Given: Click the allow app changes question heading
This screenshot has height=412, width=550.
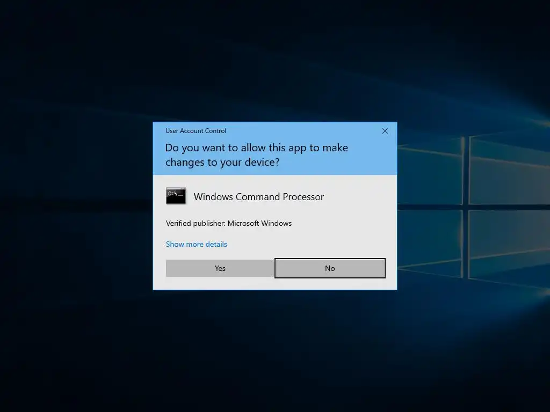Looking at the screenshot, I should coord(256,155).
